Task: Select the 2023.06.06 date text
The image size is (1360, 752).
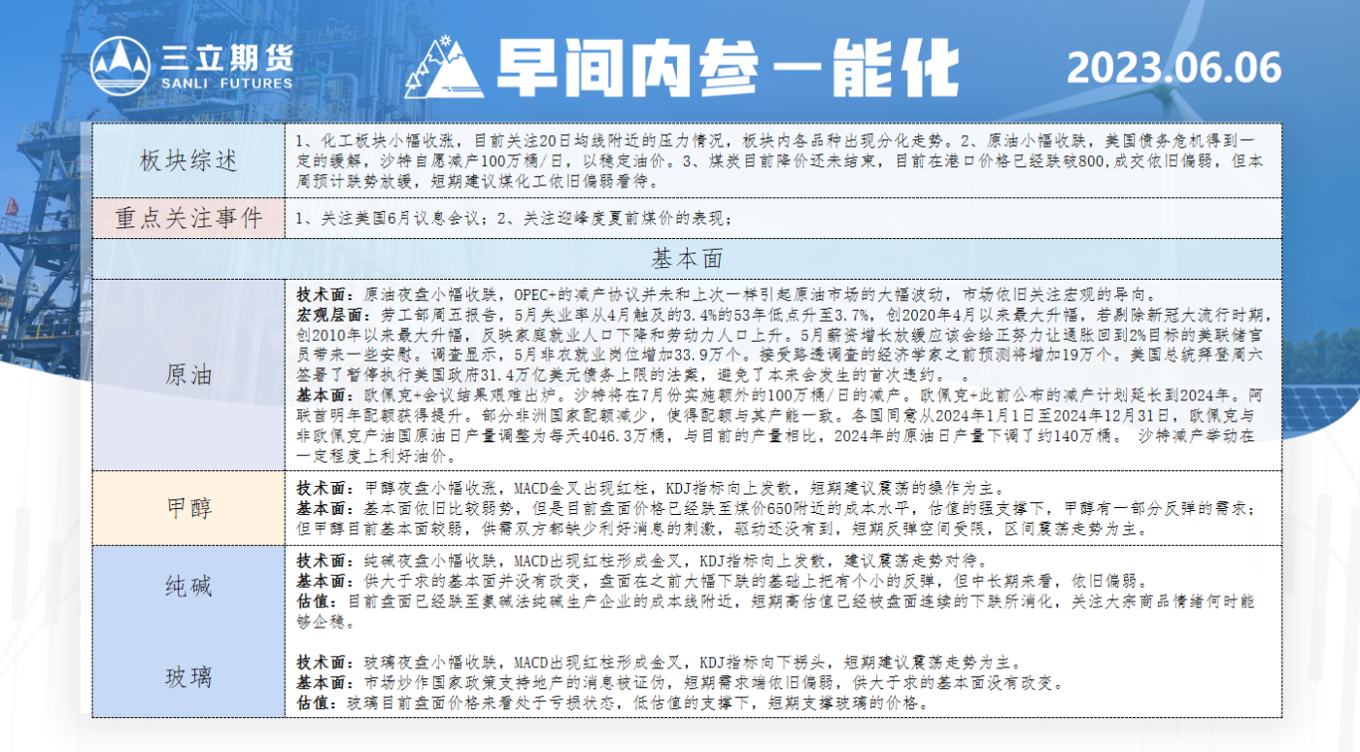Action: pyautogui.click(x=1173, y=68)
